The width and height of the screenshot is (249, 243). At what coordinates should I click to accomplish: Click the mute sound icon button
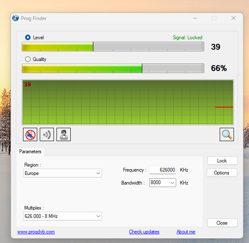point(30,134)
